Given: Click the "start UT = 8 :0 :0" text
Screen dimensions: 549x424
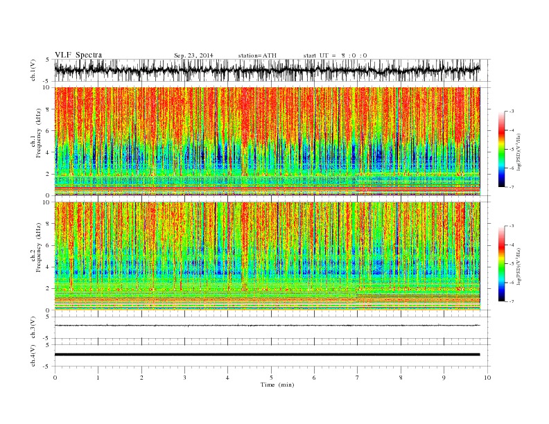Looking at the screenshot, I should pos(335,55).
